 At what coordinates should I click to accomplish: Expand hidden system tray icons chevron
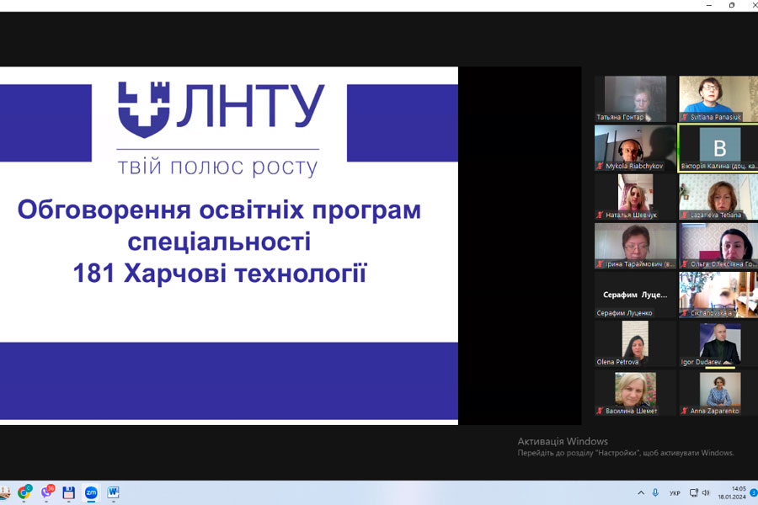[x=641, y=492]
